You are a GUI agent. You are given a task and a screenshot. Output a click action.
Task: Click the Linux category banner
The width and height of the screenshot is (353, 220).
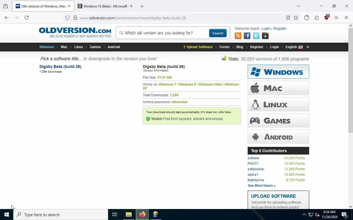[278, 104]
